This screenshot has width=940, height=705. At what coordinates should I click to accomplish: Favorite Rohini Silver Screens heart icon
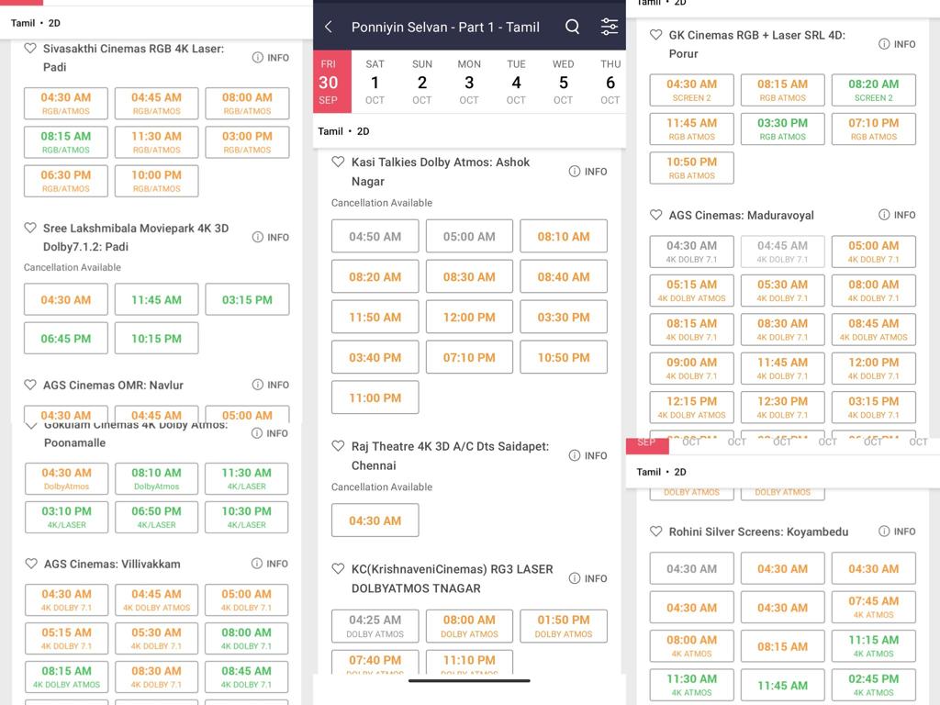click(655, 532)
